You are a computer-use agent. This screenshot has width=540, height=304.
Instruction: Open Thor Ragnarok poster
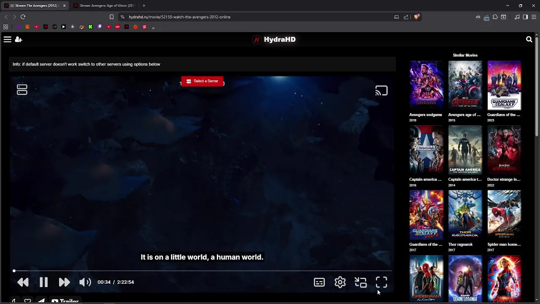[x=465, y=215]
